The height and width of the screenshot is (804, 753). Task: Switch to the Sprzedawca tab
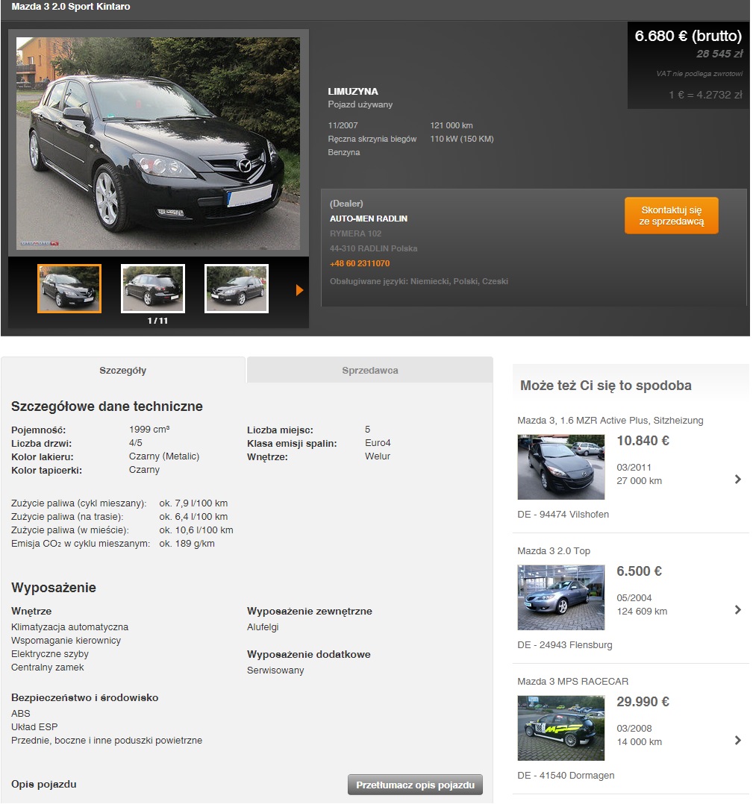click(369, 370)
